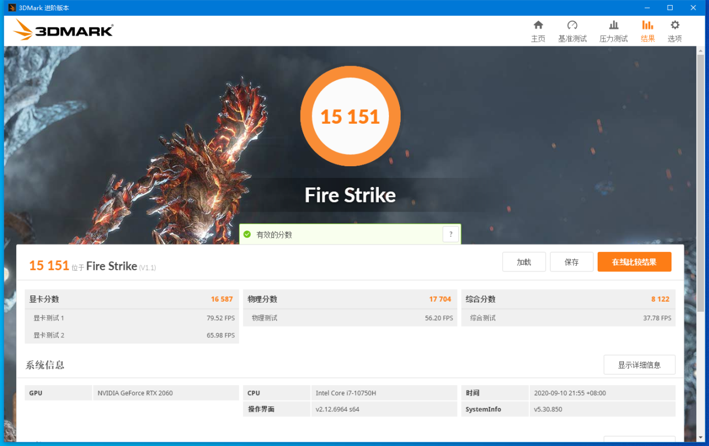Click the 65.98 FPS value

(220, 335)
